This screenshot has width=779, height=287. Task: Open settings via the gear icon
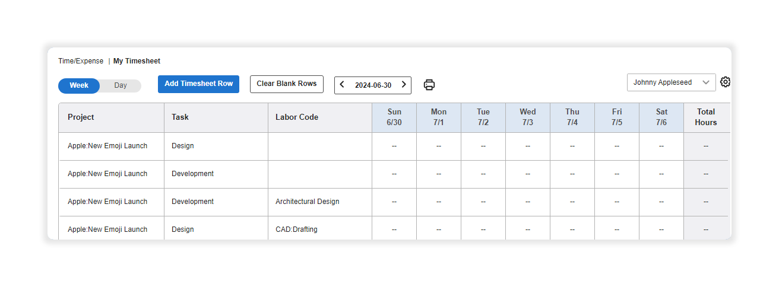click(x=725, y=82)
